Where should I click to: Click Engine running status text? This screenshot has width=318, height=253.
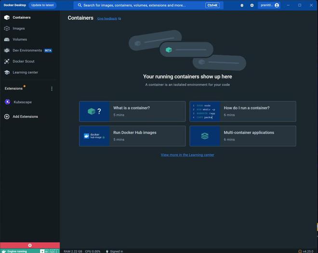tap(17, 252)
